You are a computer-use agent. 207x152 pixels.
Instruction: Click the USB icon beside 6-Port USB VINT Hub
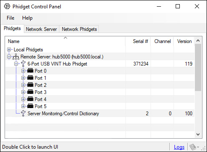pos(23,63)
